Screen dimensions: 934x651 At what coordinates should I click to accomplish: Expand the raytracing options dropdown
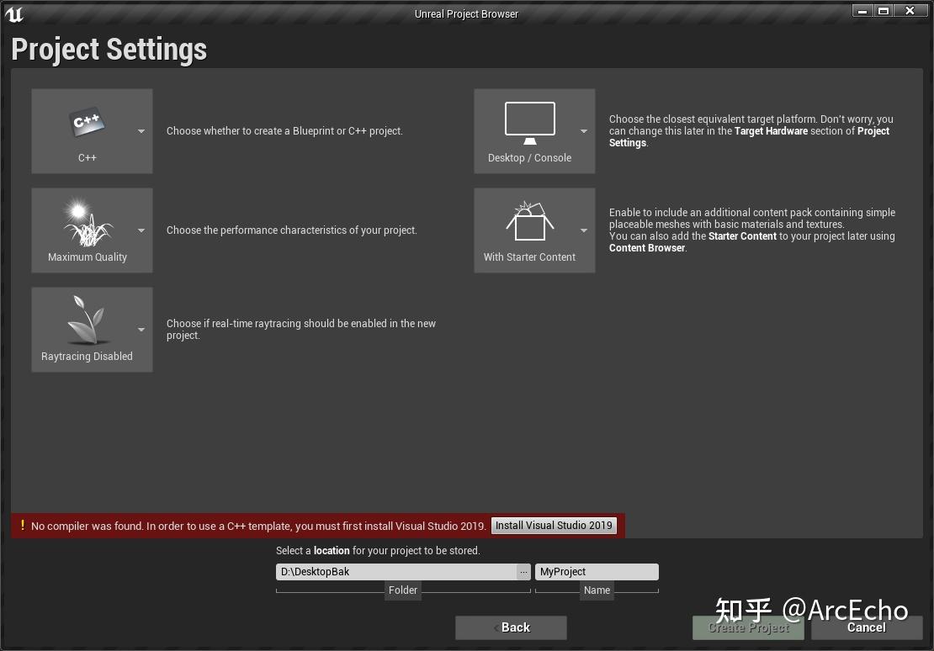(x=141, y=329)
